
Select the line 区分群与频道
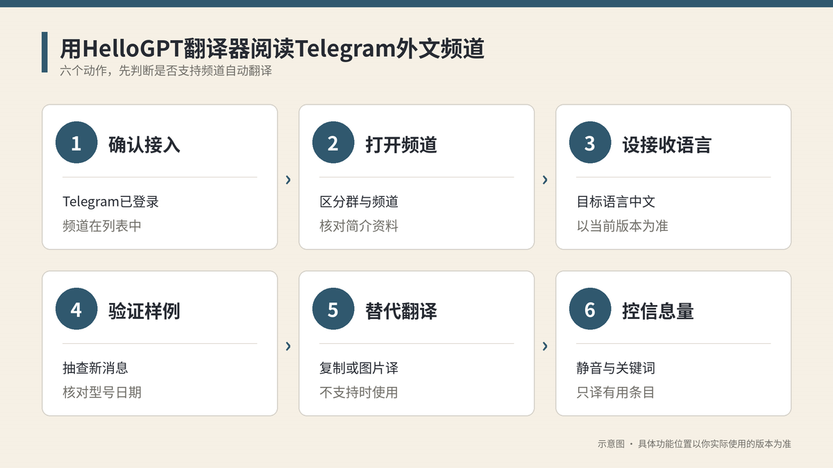pyautogui.click(x=359, y=202)
